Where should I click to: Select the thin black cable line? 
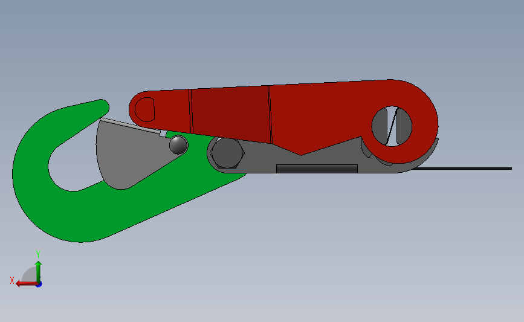(463, 169)
